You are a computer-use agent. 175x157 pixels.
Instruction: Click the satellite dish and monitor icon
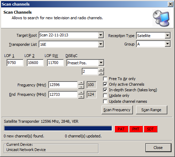point(161,18)
